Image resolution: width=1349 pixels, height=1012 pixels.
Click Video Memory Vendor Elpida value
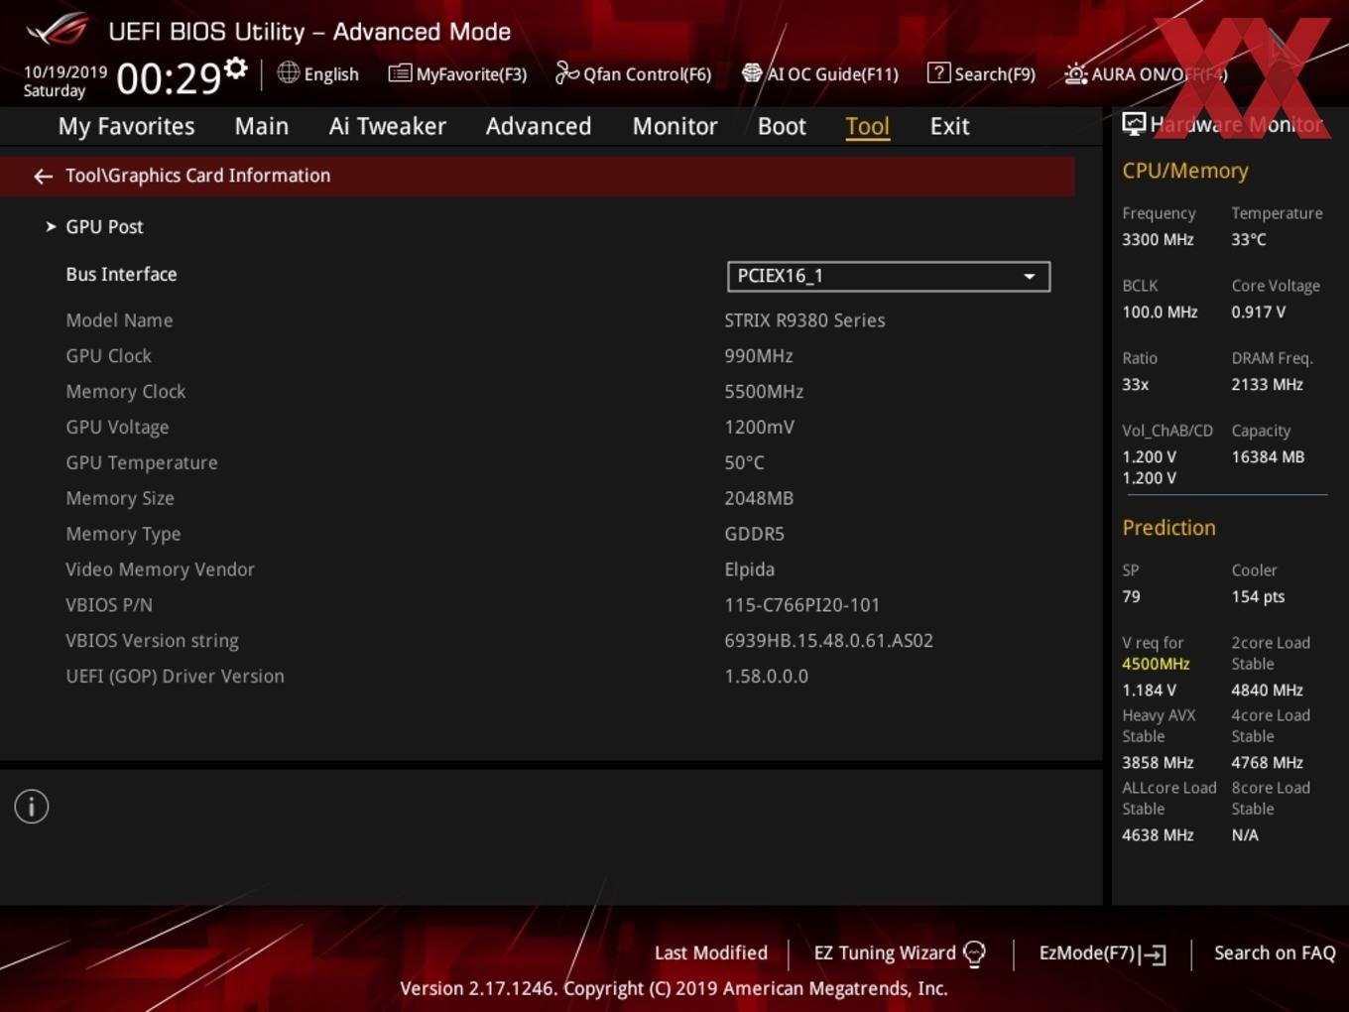pyautogui.click(x=749, y=569)
